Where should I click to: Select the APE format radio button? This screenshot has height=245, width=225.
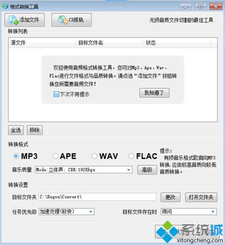(55, 156)
